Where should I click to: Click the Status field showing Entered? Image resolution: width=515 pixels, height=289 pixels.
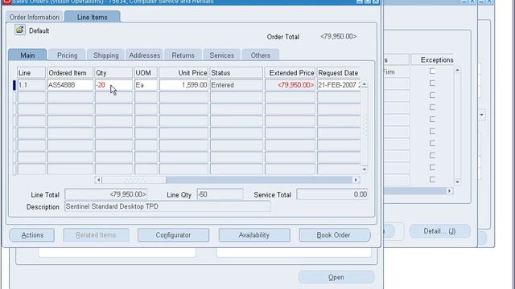click(237, 85)
